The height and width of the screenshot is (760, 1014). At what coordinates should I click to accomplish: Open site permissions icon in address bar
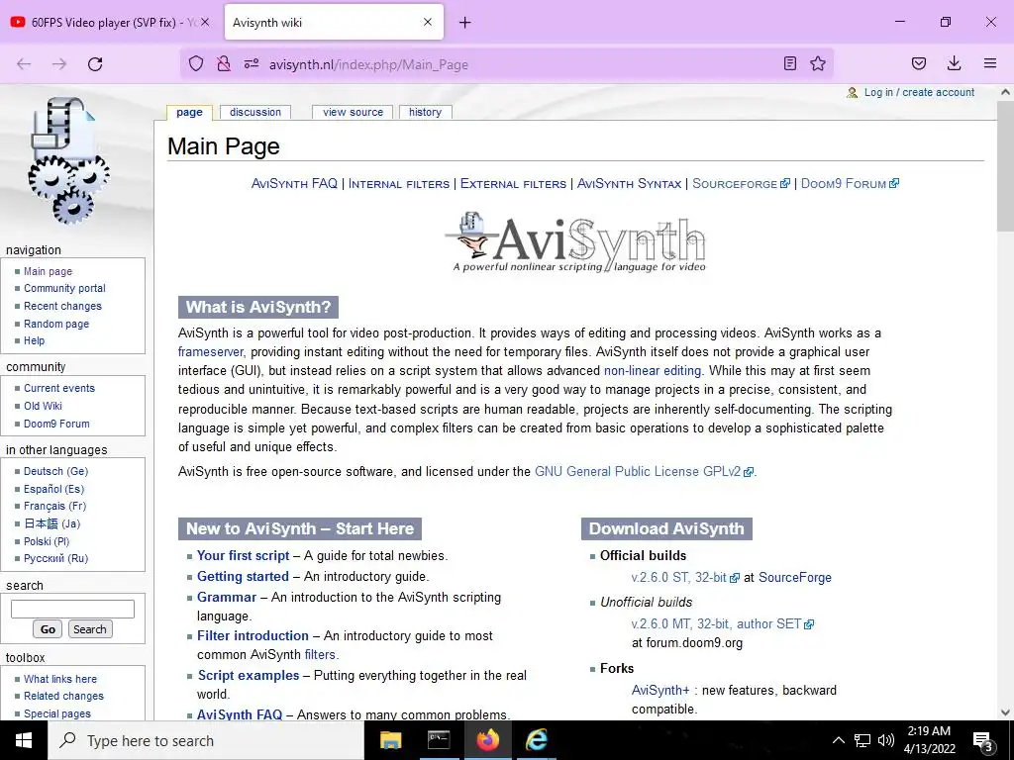coord(252,63)
